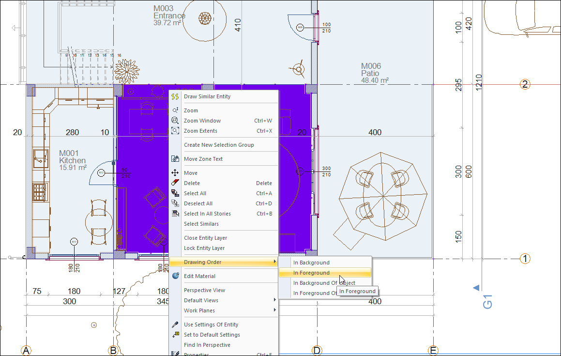561x356 pixels.
Task: Click the Deselect All icon
Action: 175,203
